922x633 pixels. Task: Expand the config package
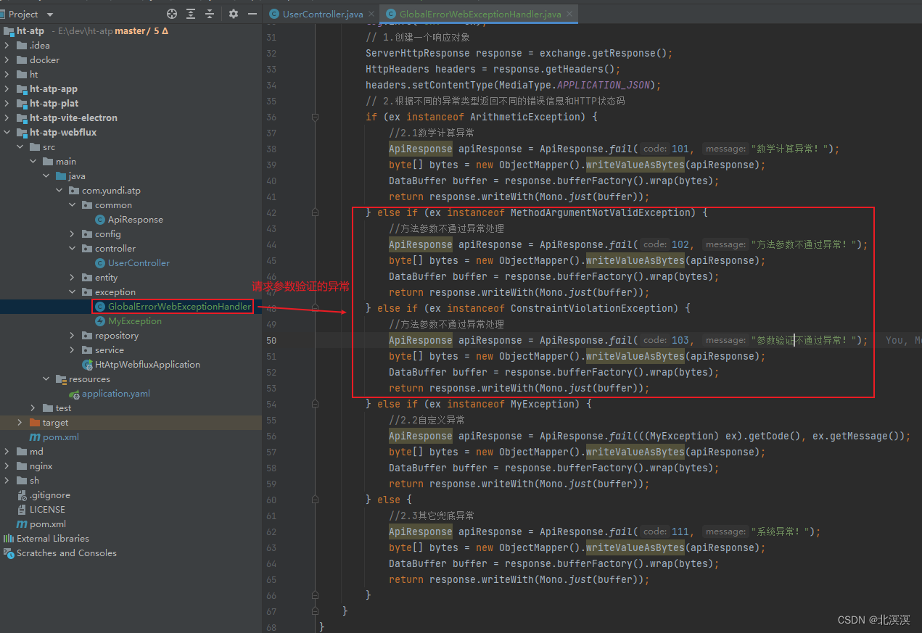72,234
